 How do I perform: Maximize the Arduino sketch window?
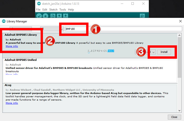tap(132, 3)
